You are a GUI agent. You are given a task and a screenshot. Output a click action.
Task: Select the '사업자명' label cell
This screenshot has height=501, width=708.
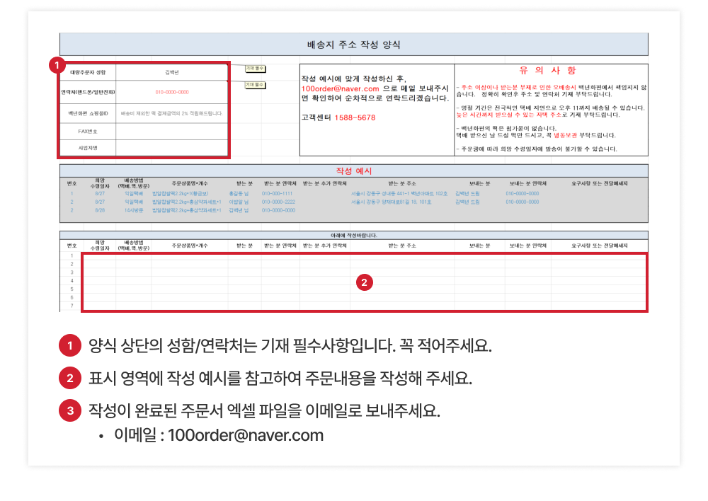(x=88, y=148)
